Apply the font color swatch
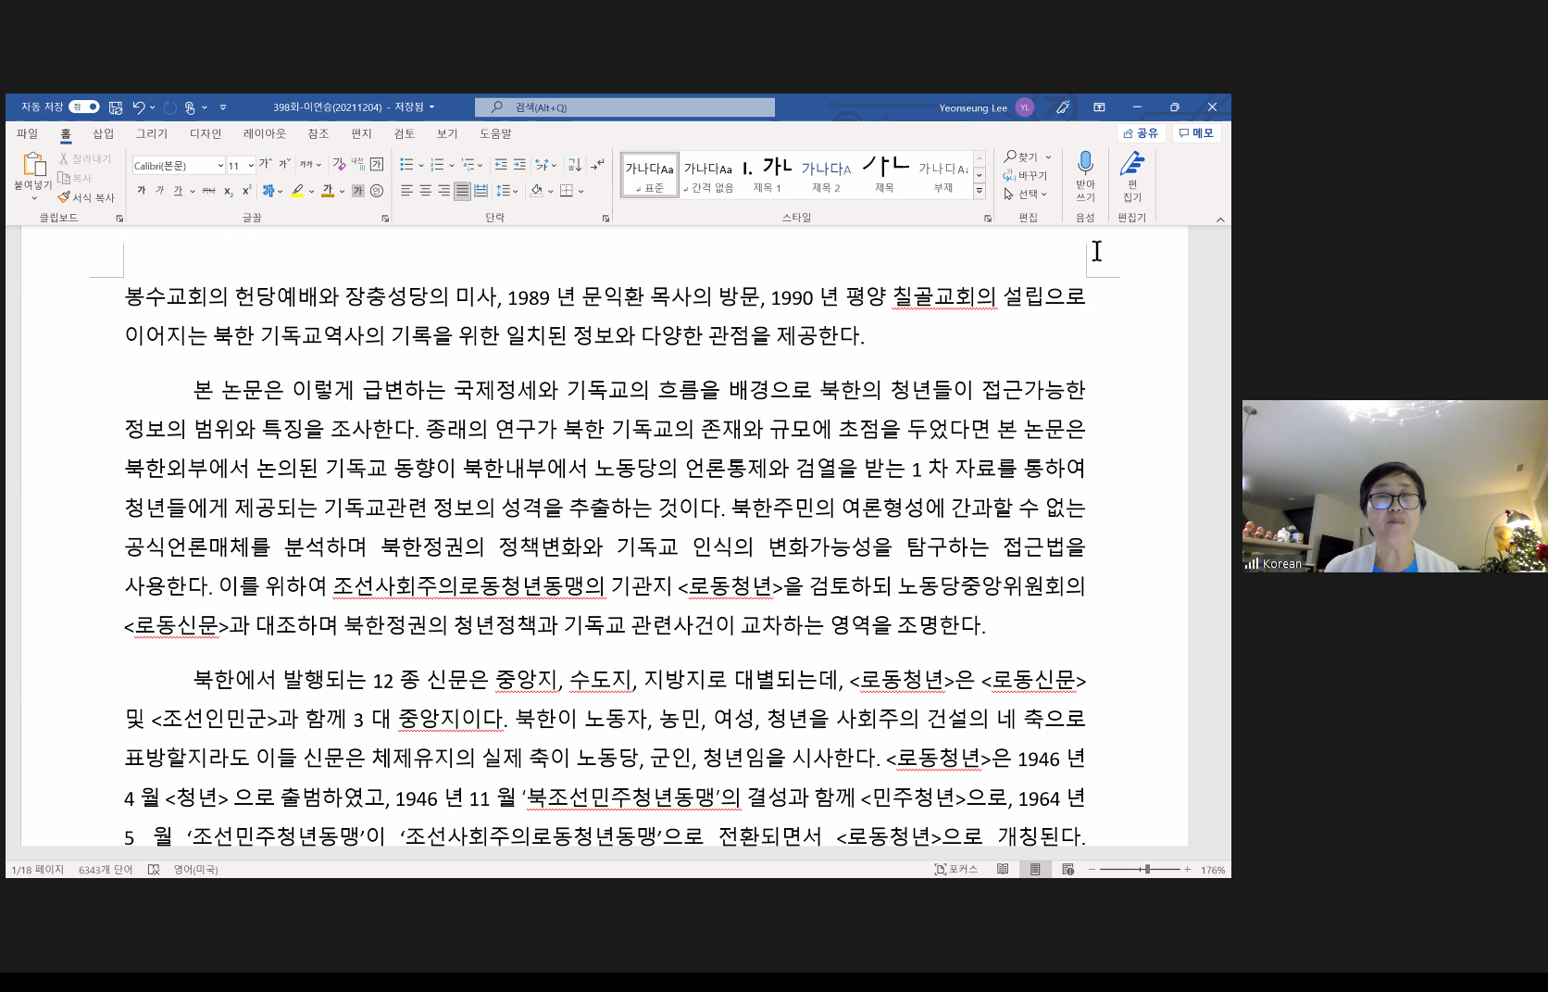Screen dimensions: 1548x992 coord(328,191)
